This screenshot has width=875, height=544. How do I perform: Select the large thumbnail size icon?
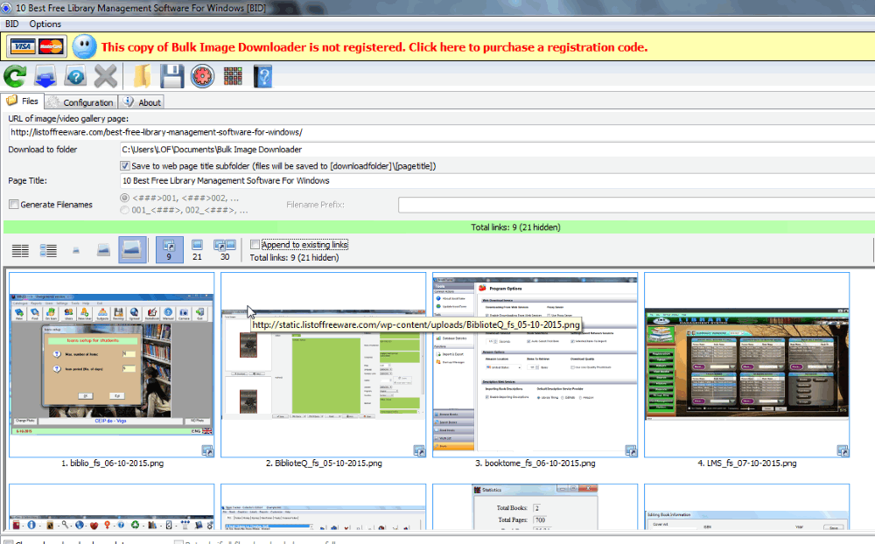point(132,249)
